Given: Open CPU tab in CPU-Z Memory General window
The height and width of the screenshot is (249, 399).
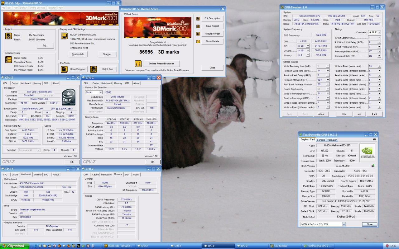Looking at the screenshot, I should (86, 174).
